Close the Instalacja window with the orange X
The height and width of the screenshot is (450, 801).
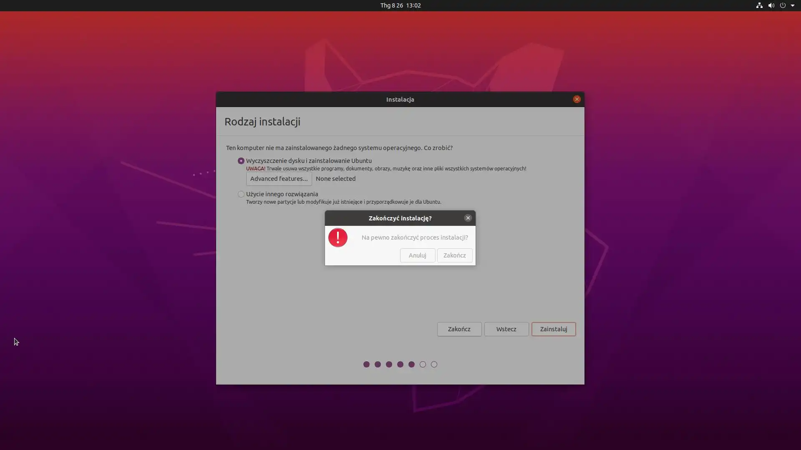pos(577,99)
